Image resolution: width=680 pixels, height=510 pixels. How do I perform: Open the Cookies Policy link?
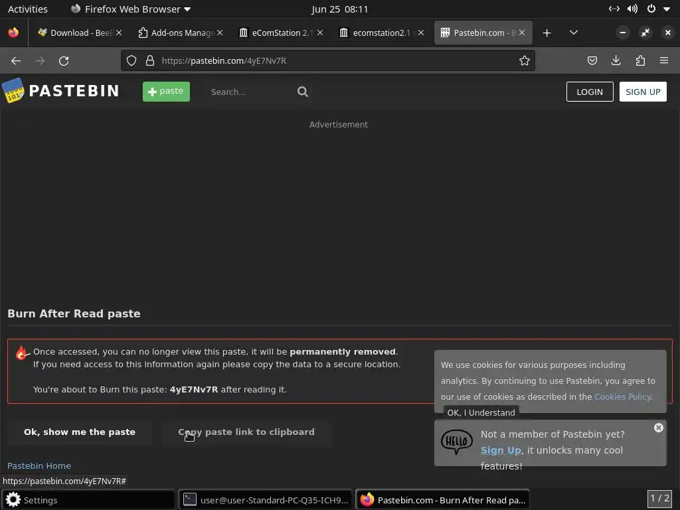click(x=622, y=396)
